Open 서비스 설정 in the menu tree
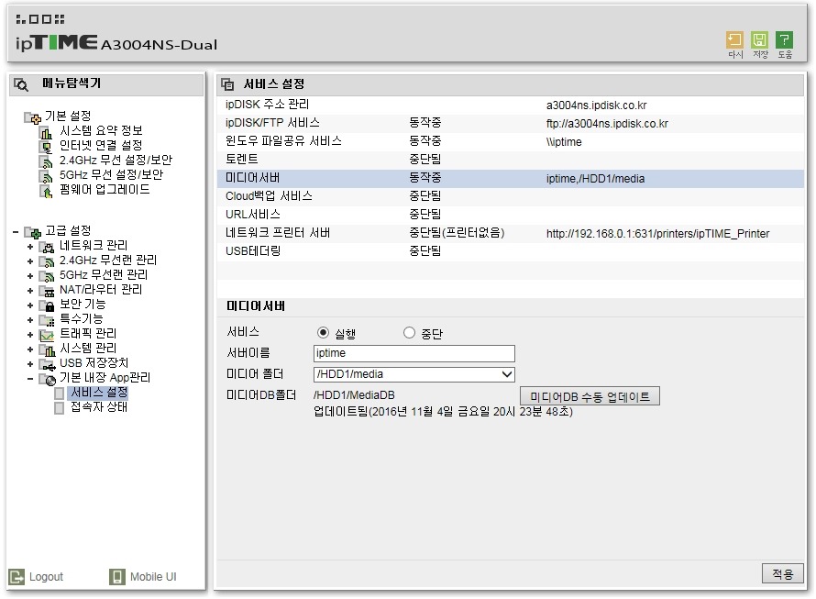Image resolution: width=816 pixels, height=599 pixels. point(99,393)
